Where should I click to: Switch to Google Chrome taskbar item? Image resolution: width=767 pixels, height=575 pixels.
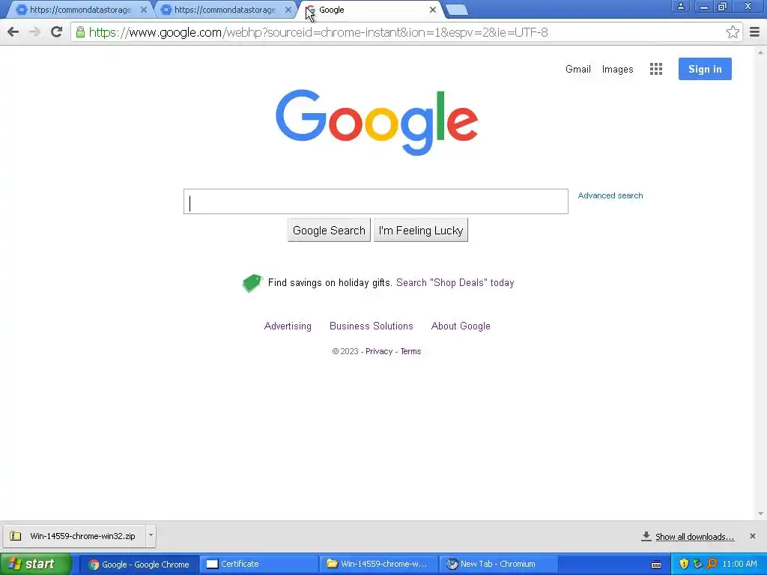[x=139, y=565]
